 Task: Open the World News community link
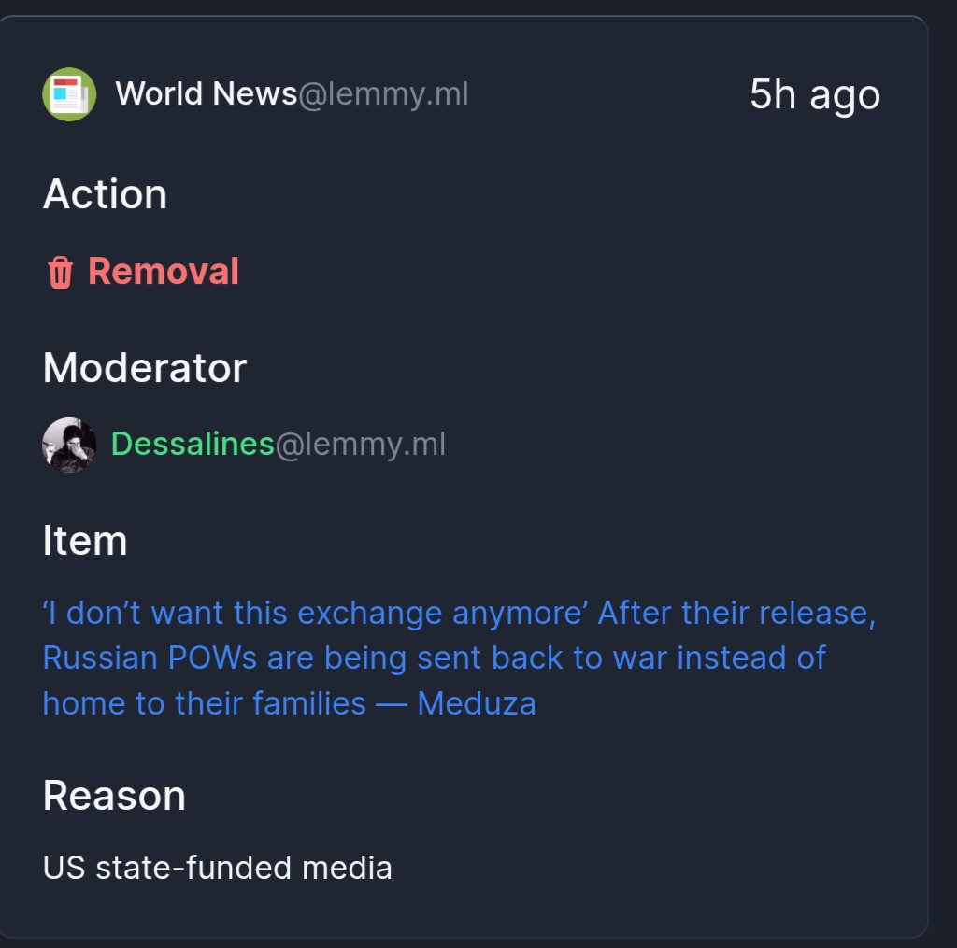tap(292, 94)
